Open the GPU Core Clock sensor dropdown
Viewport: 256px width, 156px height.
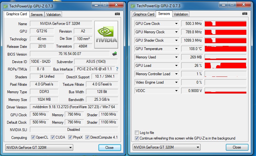(x=176, y=24)
